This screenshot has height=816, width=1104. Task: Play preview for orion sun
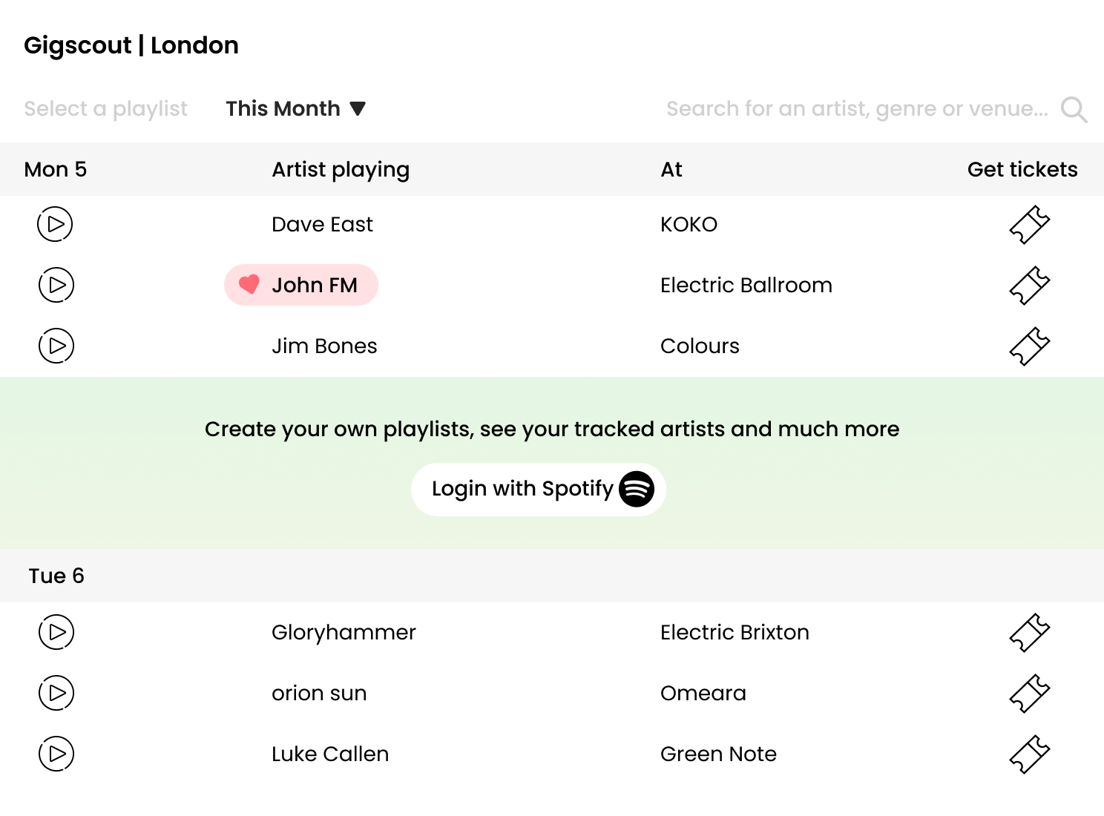[56, 693]
